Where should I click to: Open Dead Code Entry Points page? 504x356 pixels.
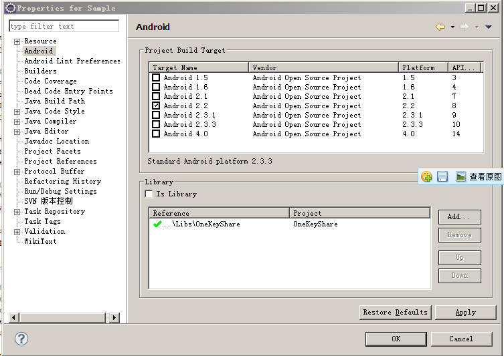point(68,91)
